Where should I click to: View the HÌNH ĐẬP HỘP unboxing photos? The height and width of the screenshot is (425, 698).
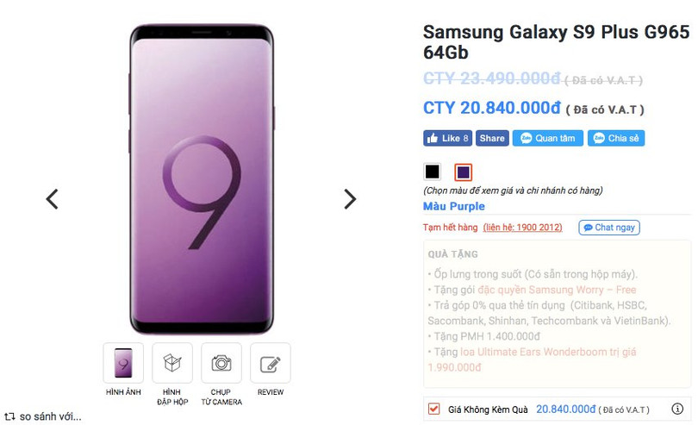[x=171, y=364]
